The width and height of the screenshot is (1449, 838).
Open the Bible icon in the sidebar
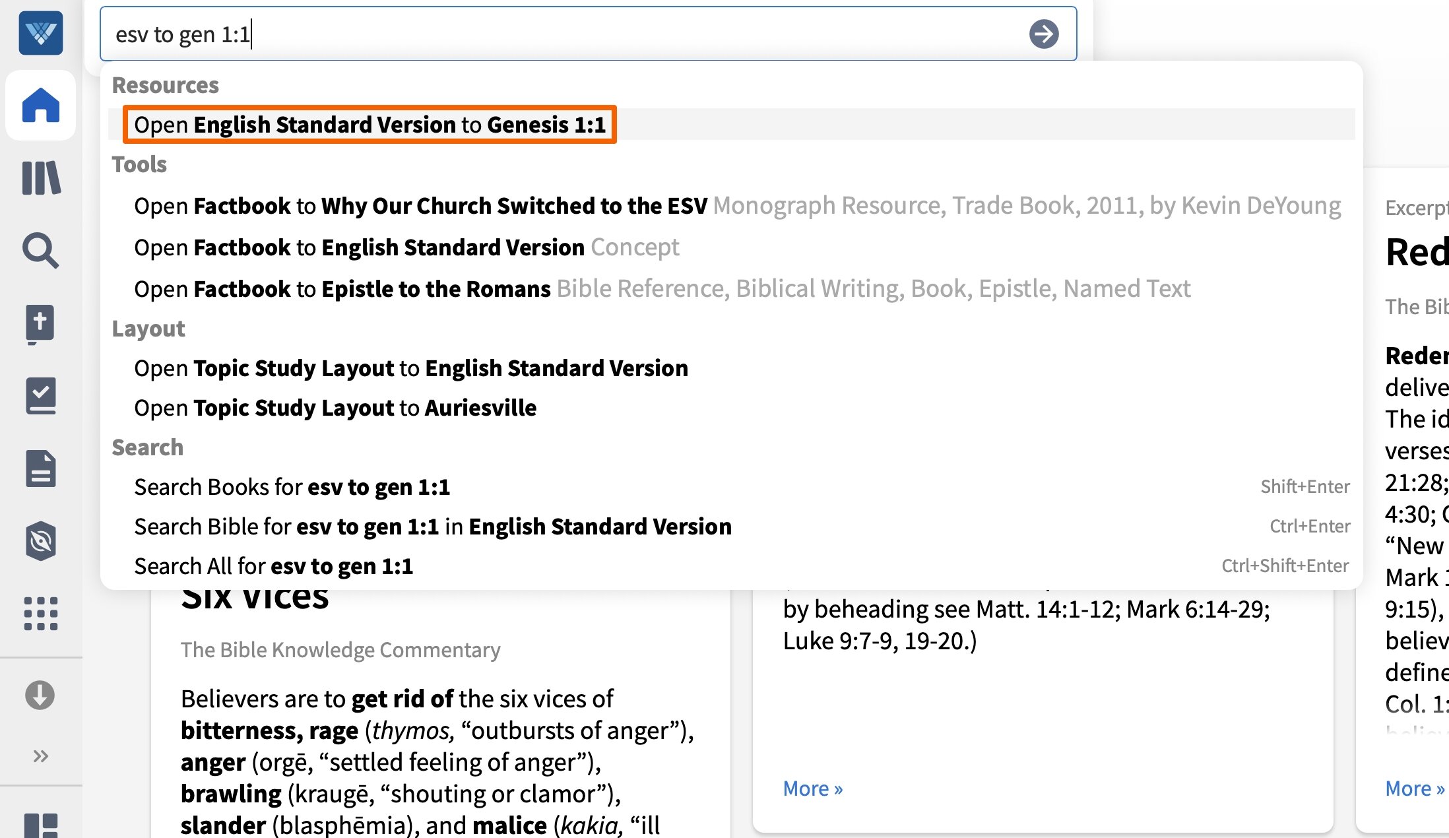(x=40, y=324)
